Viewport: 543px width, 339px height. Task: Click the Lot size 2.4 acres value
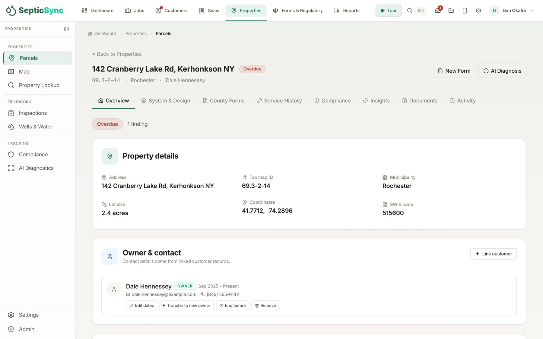115,213
